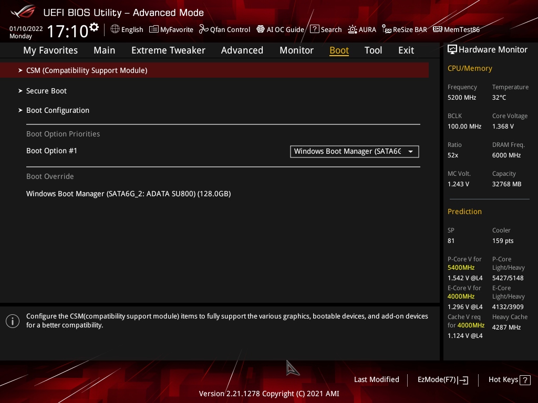Click 1.542 V @L4 value
The height and width of the screenshot is (403, 538).
[465, 278]
